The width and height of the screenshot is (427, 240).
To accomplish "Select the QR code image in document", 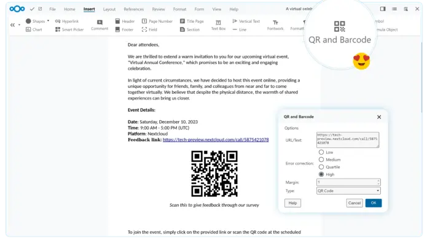I will [214, 174].
